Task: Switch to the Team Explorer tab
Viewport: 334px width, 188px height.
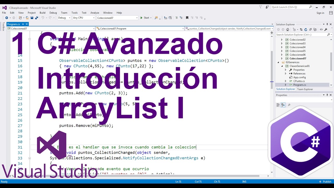Action: 305,89
